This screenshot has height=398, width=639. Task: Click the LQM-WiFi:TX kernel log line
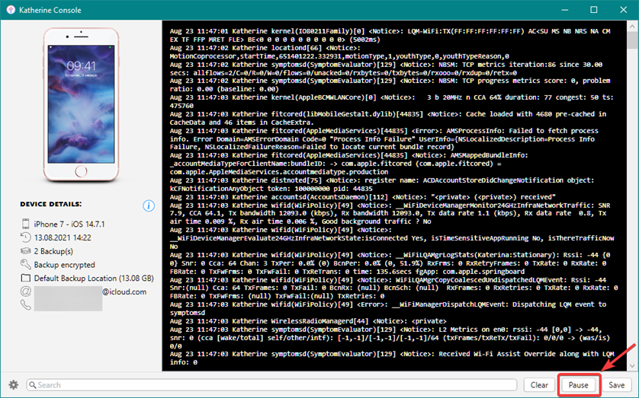point(390,35)
